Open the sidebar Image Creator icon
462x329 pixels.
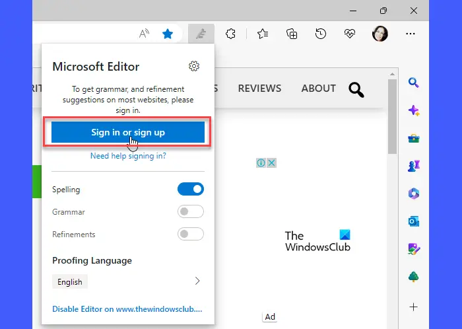point(414,249)
